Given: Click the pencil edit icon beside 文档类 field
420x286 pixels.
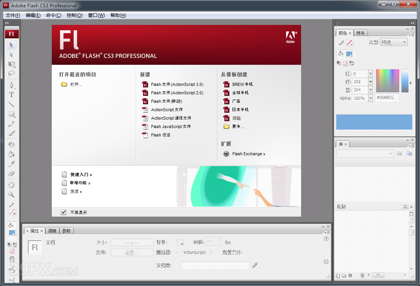Looking at the screenshot, I should 255,265.
